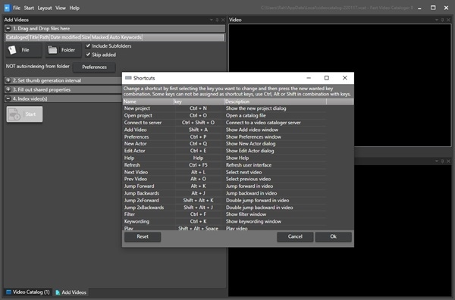Screen dimensions: 455x300
Task: Click the Ctrl + F5 key cell
Action: coord(198,165)
